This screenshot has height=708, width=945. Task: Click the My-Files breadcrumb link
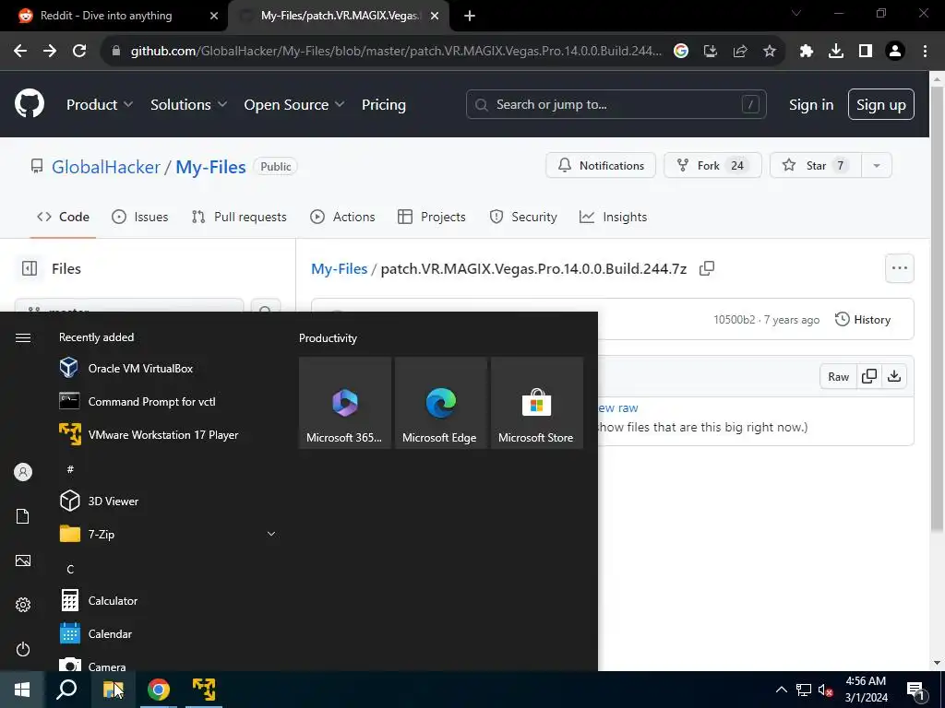tap(339, 268)
